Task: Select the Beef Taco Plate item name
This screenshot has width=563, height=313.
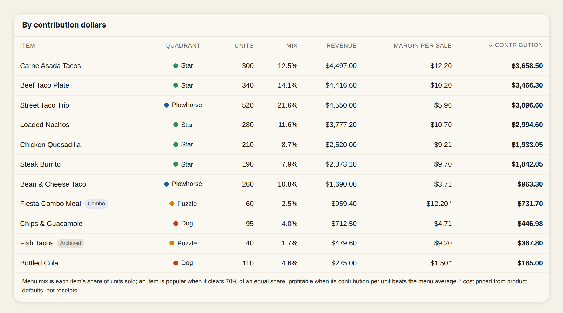Action: point(44,85)
